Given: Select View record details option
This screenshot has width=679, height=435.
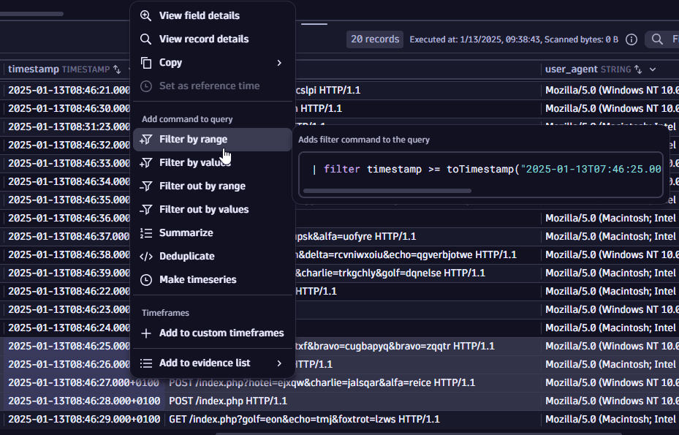Looking at the screenshot, I should click(x=213, y=39).
